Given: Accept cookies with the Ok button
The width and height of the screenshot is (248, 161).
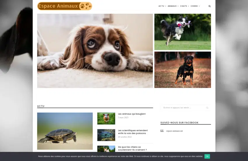Looking at the screenshot, I should (x=207, y=156).
